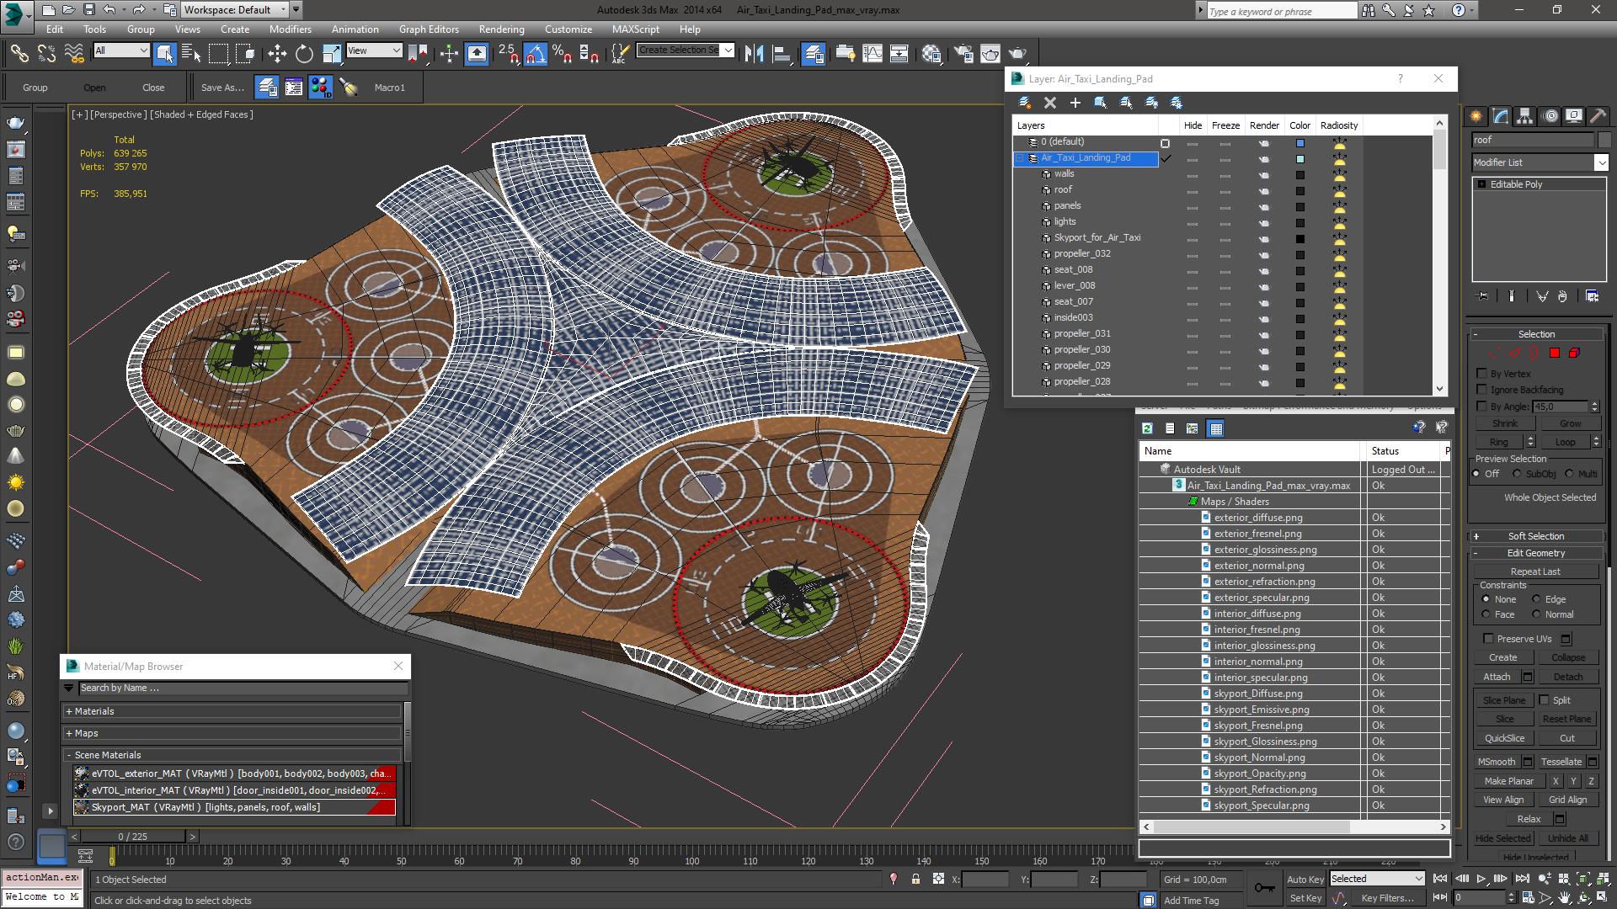Click the Select and Move tool
Screen dimensions: 1617x909
(x=276, y=54)
